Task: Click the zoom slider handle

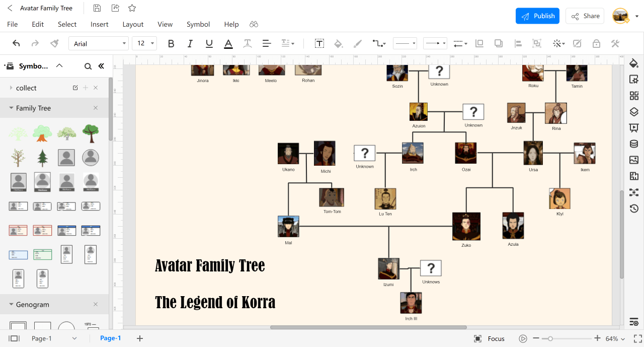Action: click(550, 338)
